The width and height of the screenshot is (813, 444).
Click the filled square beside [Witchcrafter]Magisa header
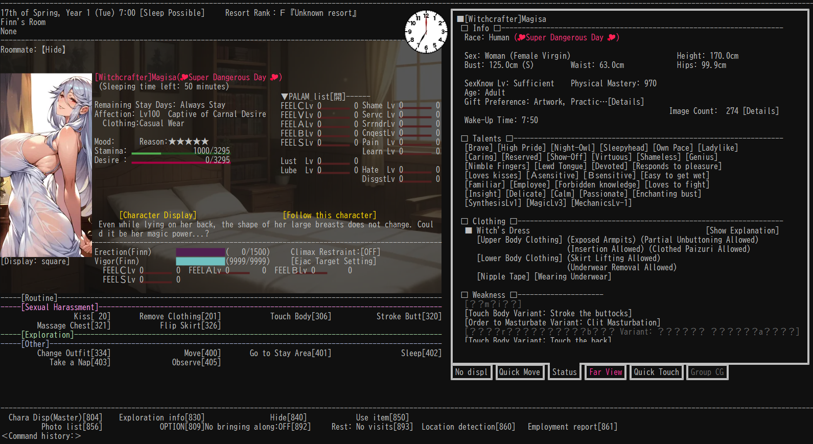coord(460,19)
